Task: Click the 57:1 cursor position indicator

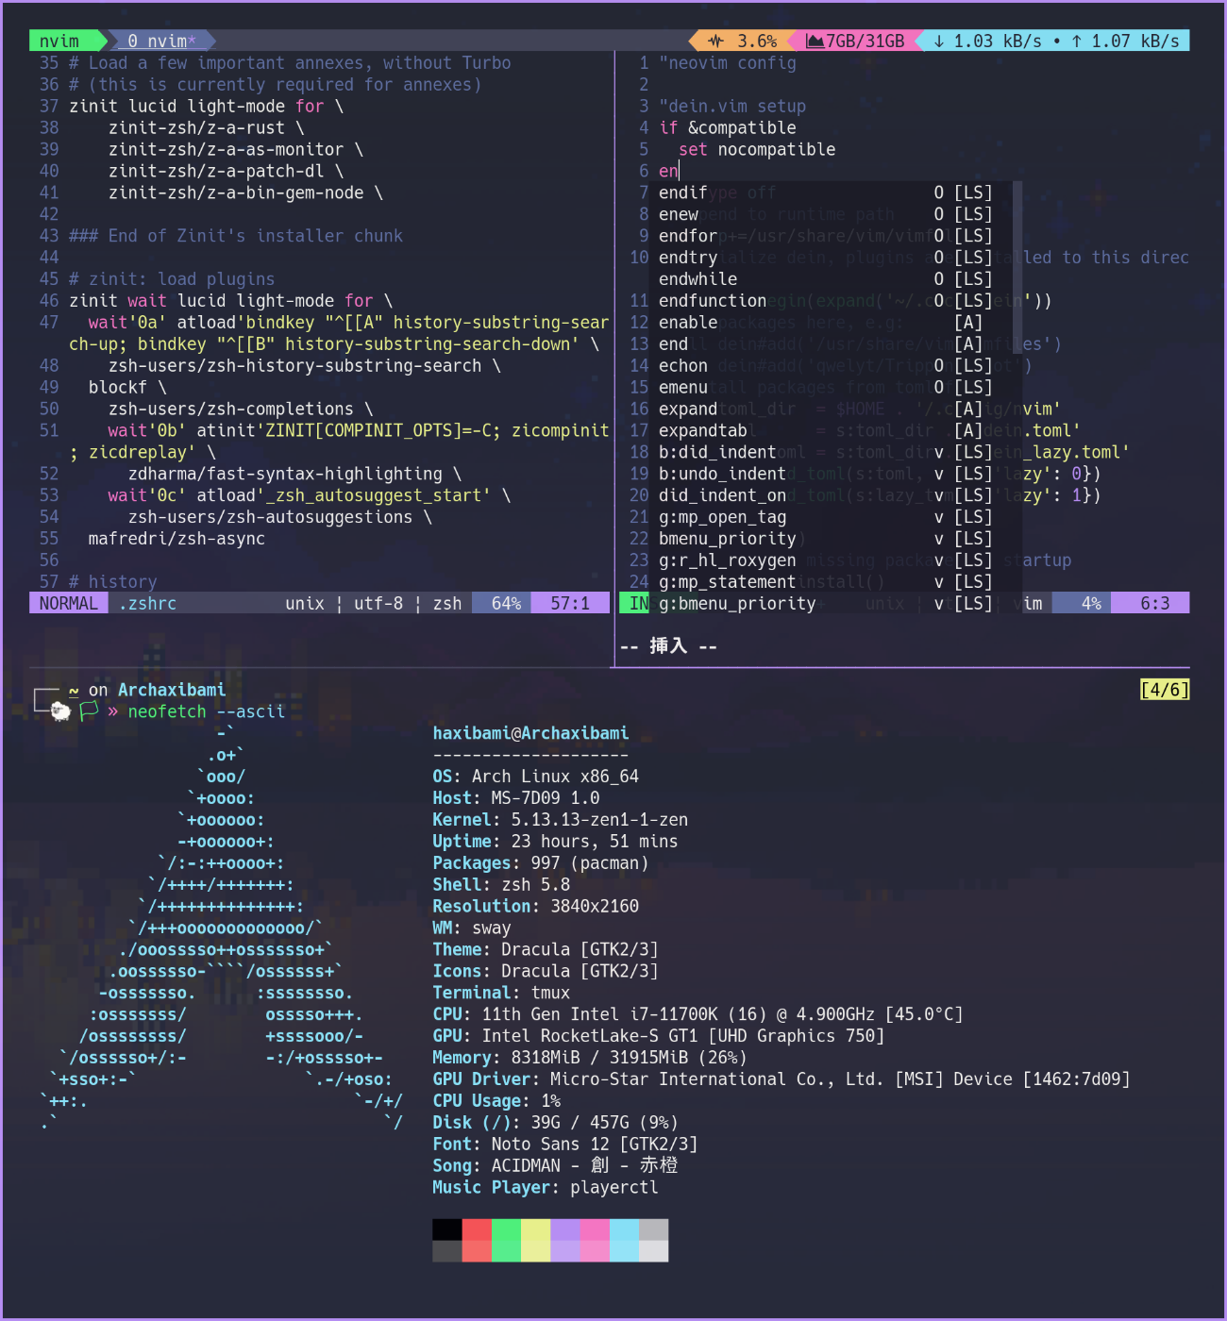Action: pyautogui.click(x=570, y=604)
